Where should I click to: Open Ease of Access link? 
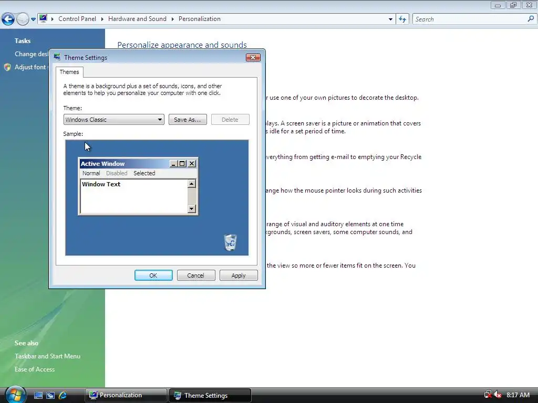35,369
